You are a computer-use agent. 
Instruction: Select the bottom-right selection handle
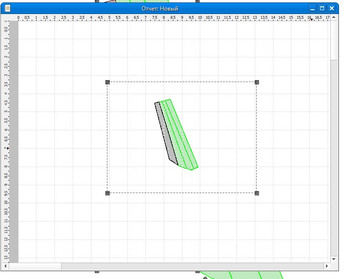point(257,193)
